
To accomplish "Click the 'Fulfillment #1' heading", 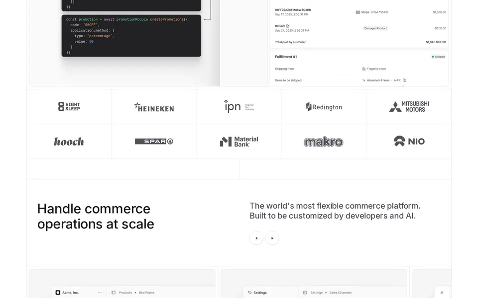I will tap(286, 57).
